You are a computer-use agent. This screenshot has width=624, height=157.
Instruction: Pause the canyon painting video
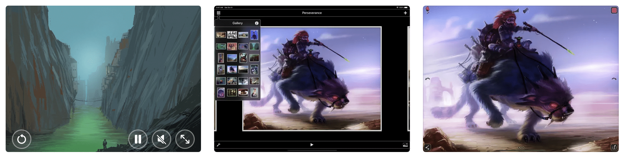138,139
